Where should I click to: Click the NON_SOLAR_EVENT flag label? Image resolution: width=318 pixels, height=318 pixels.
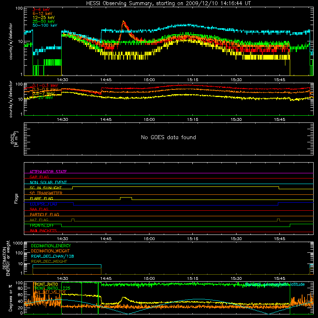point(48,182)
